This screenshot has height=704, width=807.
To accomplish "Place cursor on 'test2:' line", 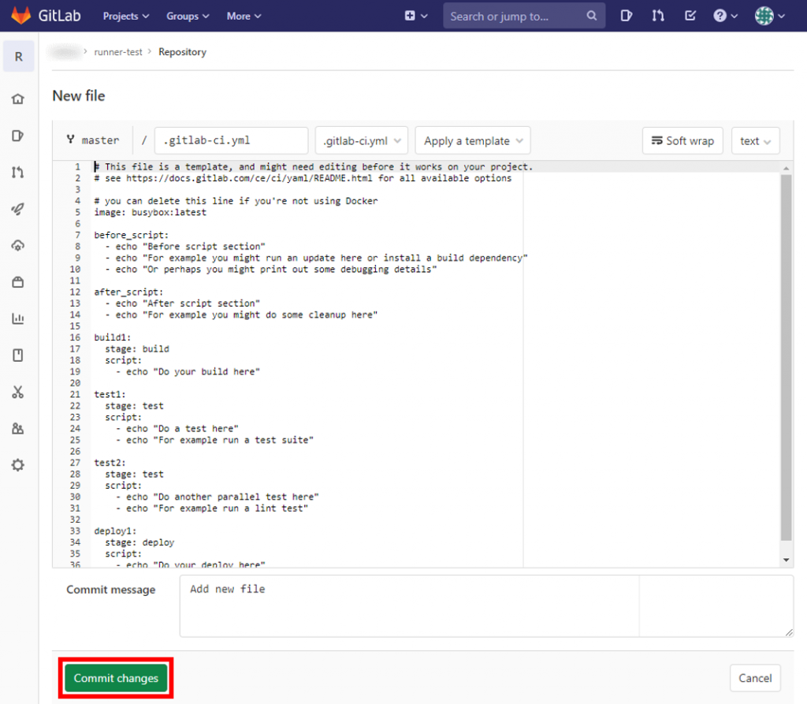I will coord(110,463).
